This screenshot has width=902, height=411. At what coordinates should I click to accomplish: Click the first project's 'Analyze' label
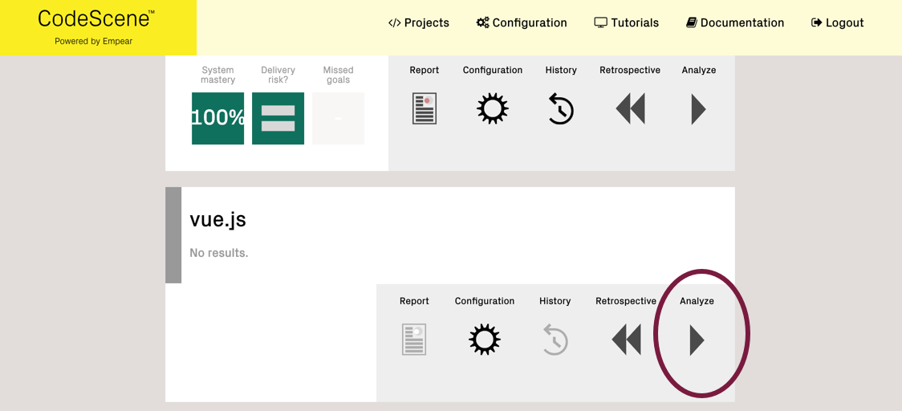point(699,70)
